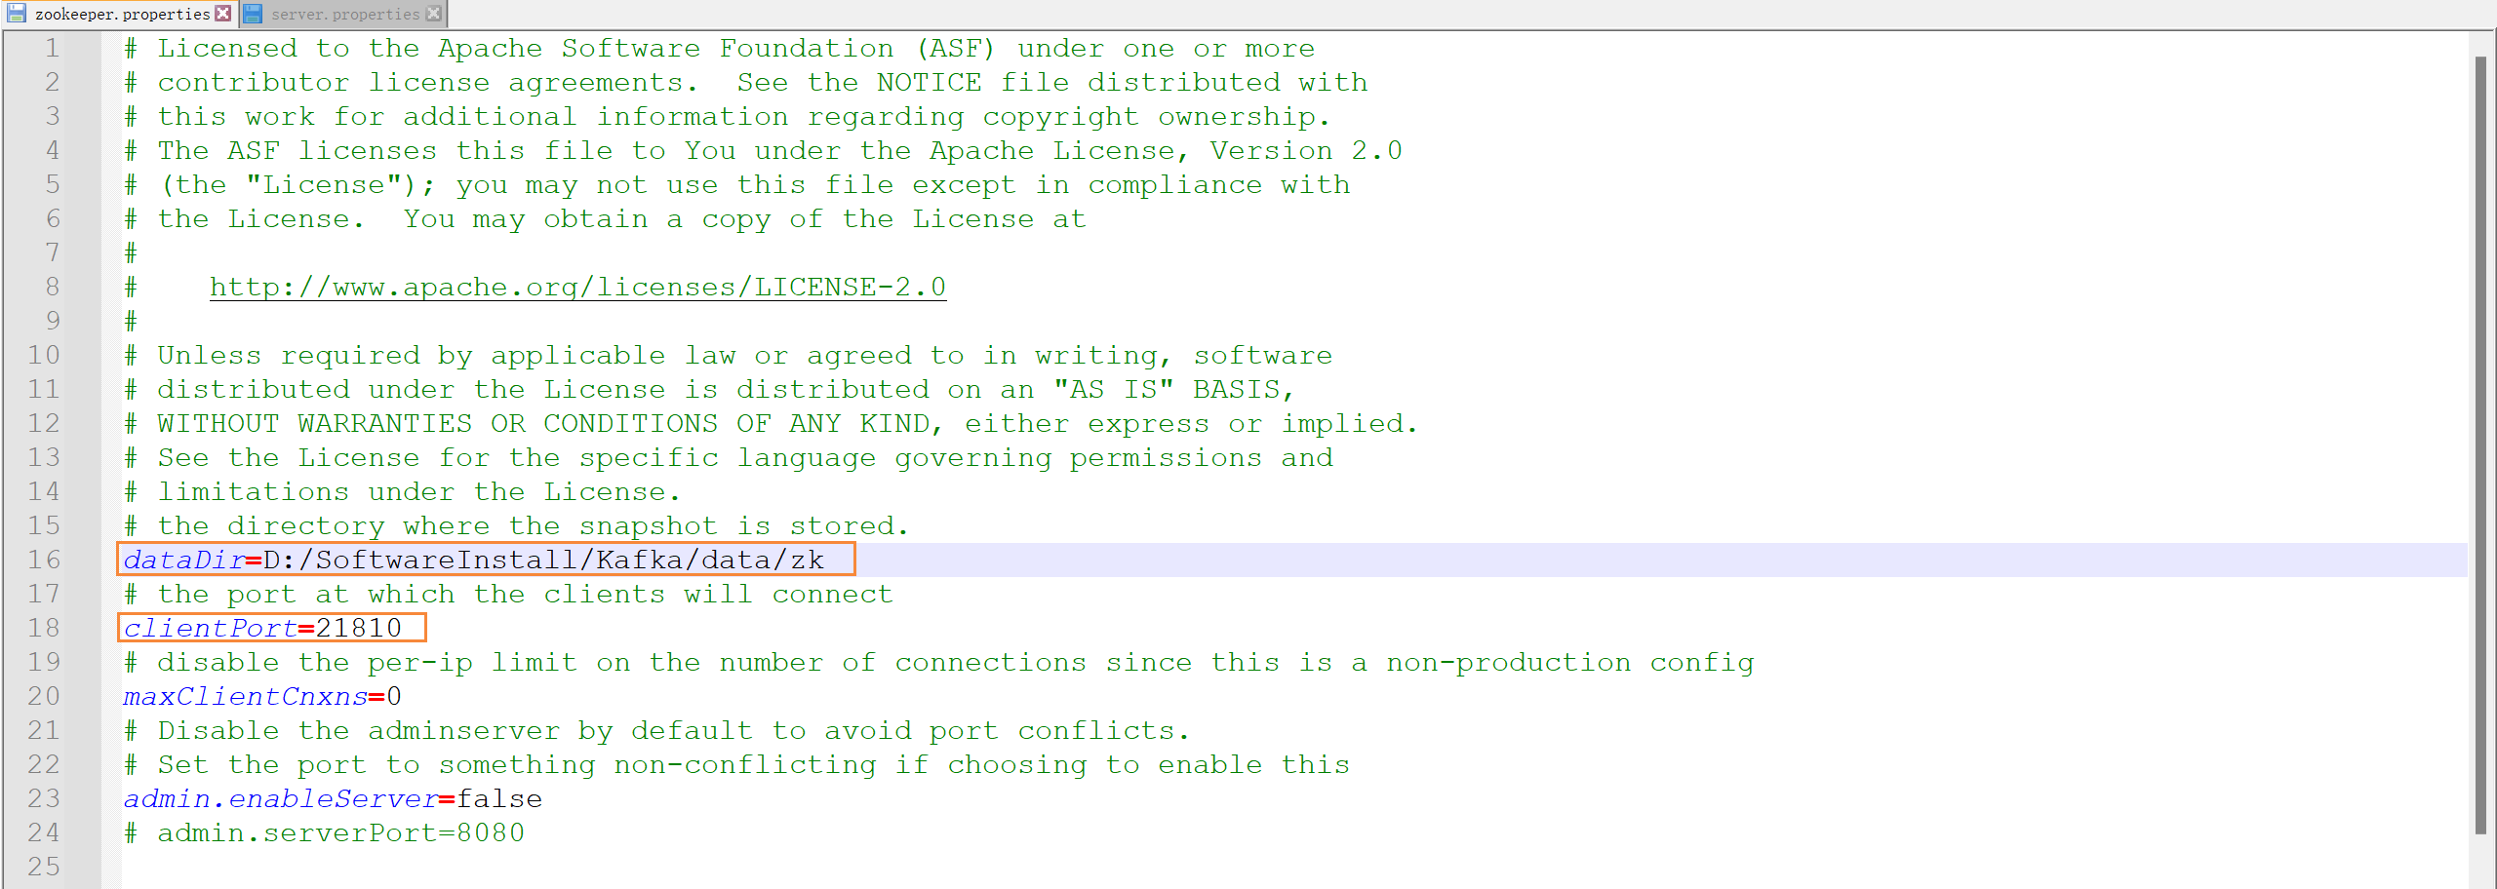Click the 'WITHOUT WARRANTIES OR CONDITIONS' comment line
The width and height of the screenshot is (2497, 889).
click(771, 423)
